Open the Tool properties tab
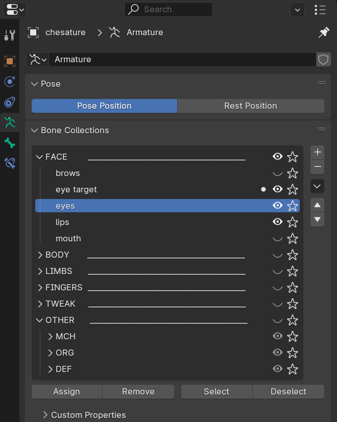 [x=10, y=35]
